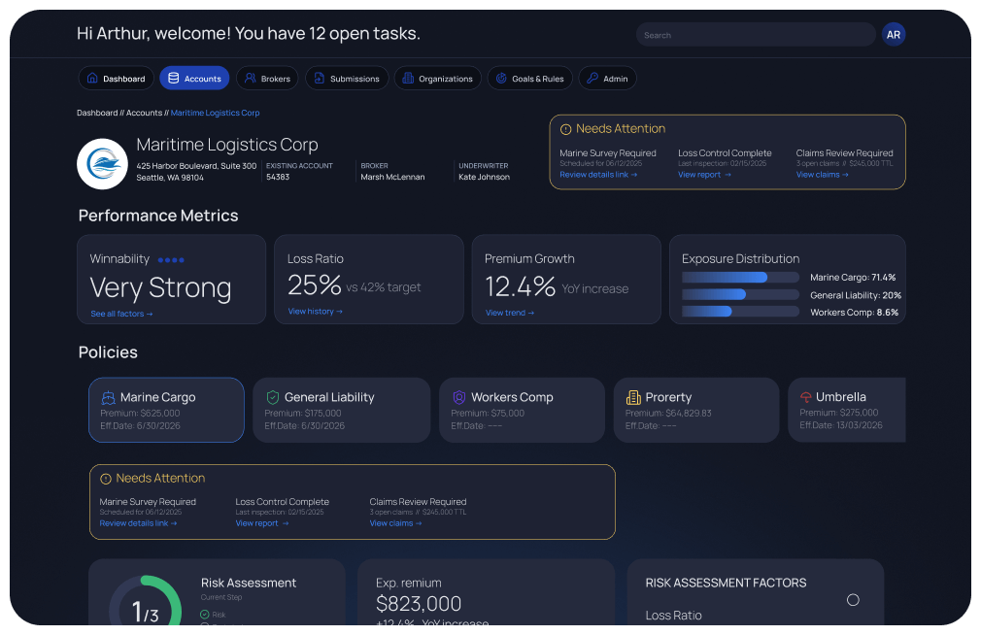Screen dimensions: 981x635
Task: Open the Dashboard tab
Action: [x=116, y=79]
